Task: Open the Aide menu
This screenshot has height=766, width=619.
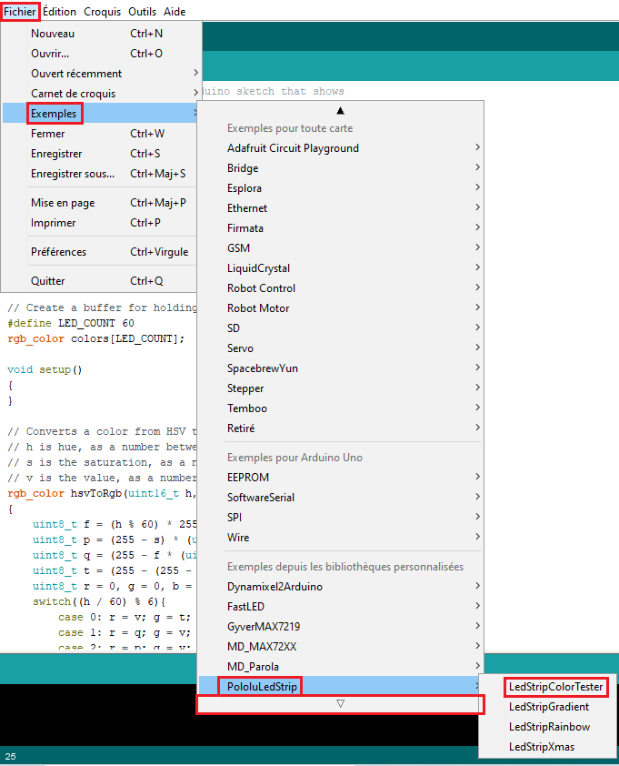Action: coord(175,11)
